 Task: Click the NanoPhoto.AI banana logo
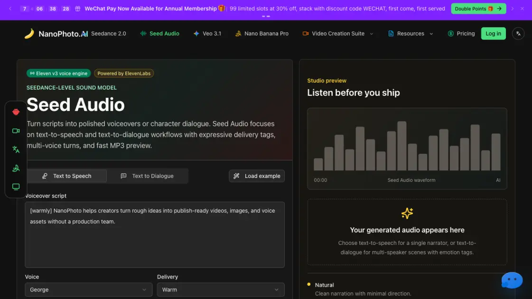(29, 34)
